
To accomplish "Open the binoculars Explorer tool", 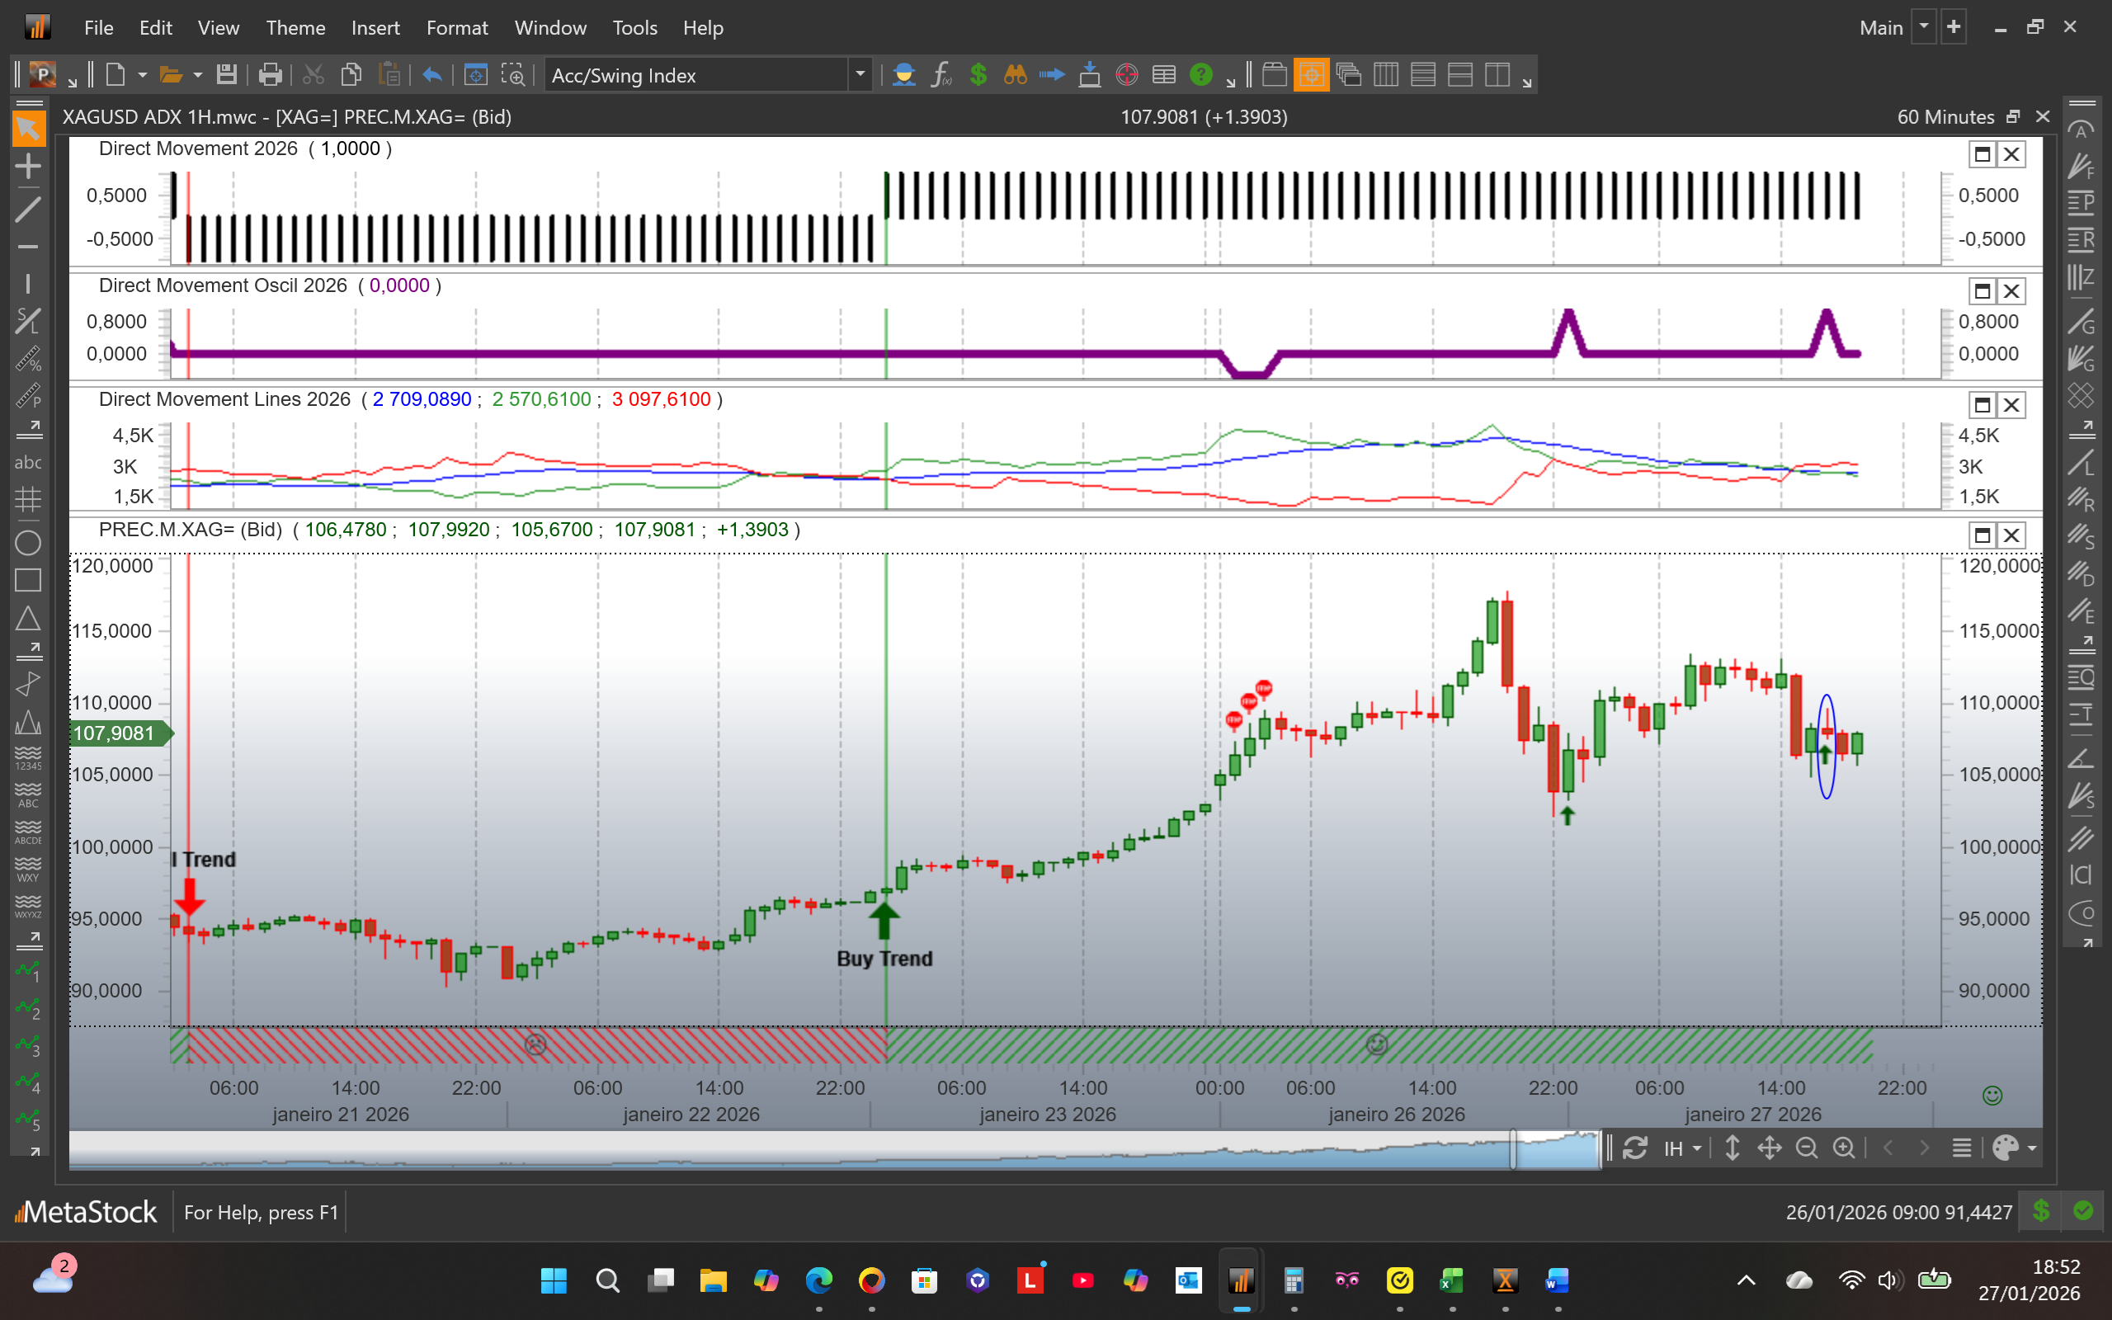I will [1015, 75].
